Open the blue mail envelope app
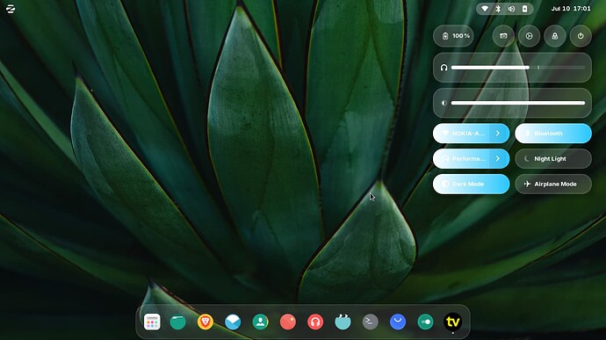 [233, 322]
